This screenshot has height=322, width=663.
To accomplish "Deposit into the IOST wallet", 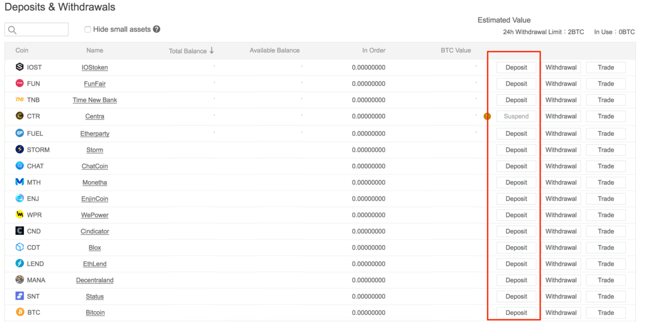I will coord(517,67).
